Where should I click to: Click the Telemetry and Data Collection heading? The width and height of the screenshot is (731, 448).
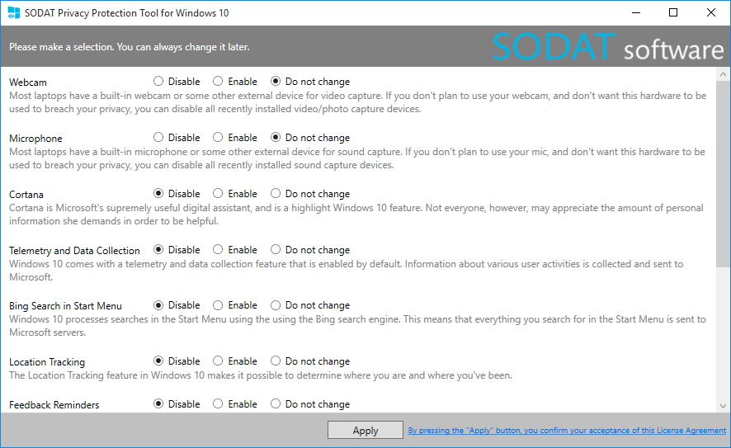pyautogui.click(x=74, y=251)
